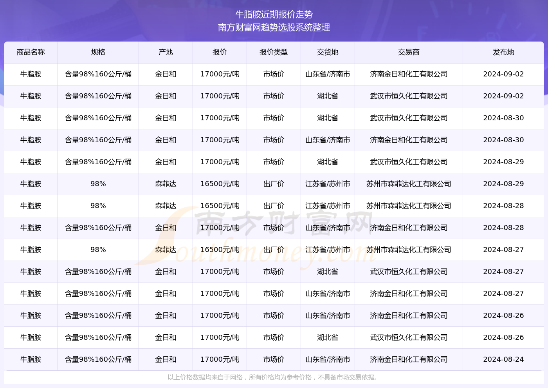
Task: Click 出厂价 in the 2024-08-27 row
Action: 274,250
